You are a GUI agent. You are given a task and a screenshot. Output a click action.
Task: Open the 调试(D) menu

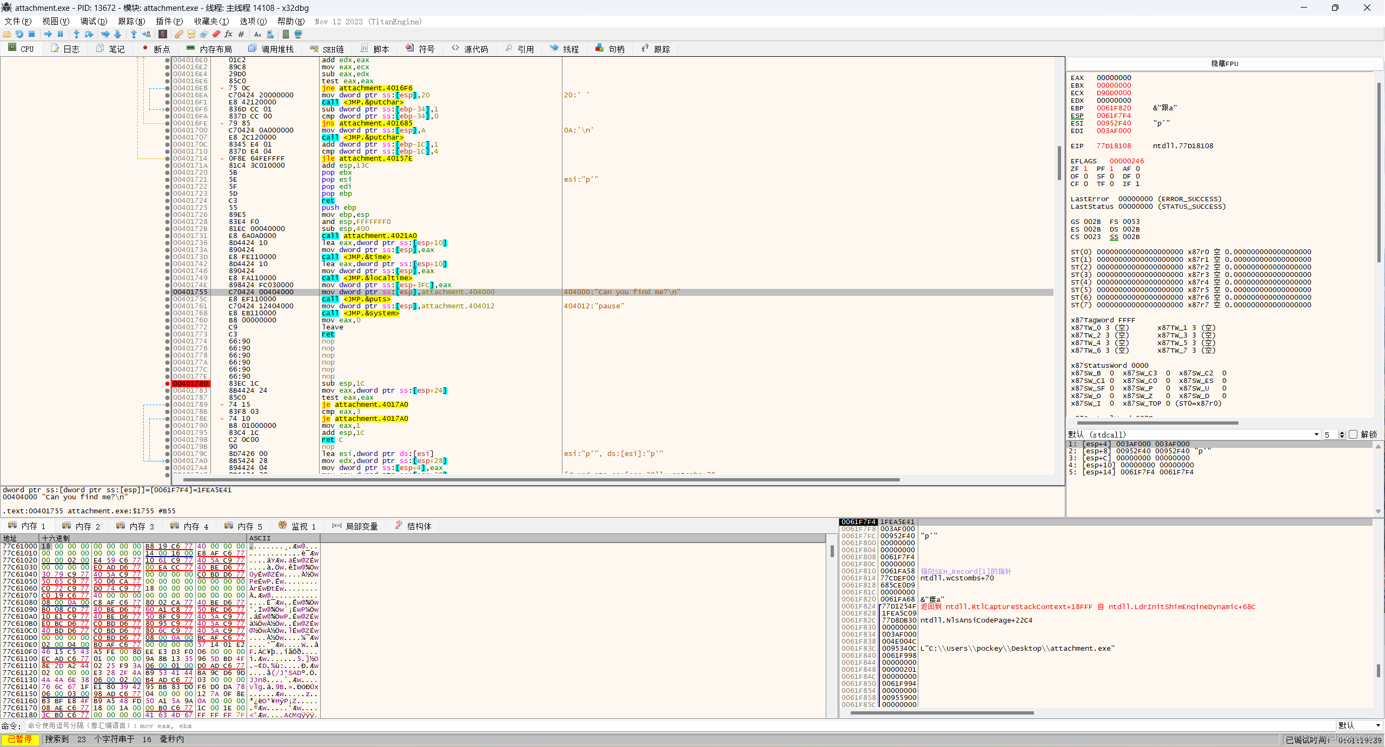coord(94,22)
